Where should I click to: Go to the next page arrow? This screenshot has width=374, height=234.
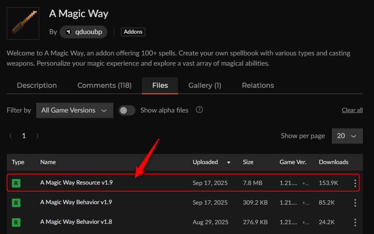pyautogui.click(x=37, y=136)
